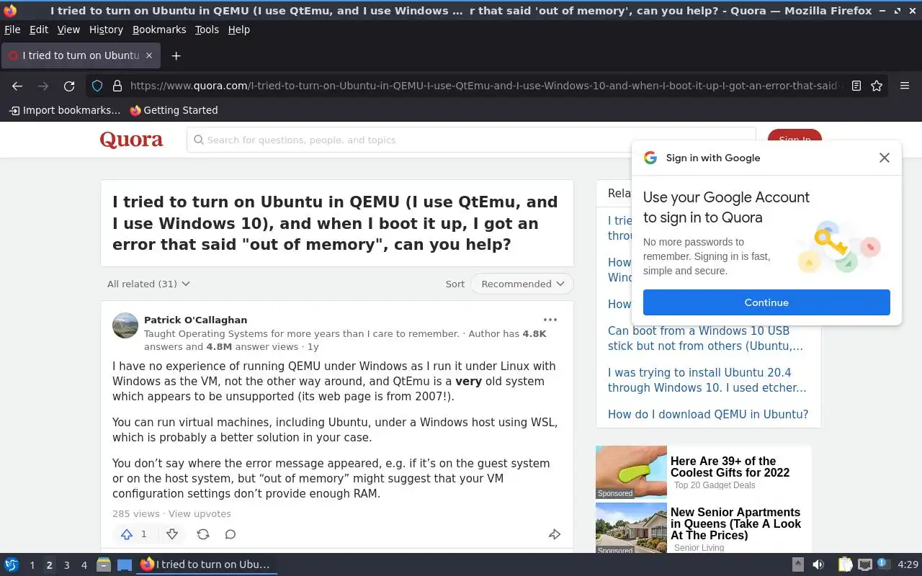View site security lock information
922x576 pixels.
tap(117, 86)
